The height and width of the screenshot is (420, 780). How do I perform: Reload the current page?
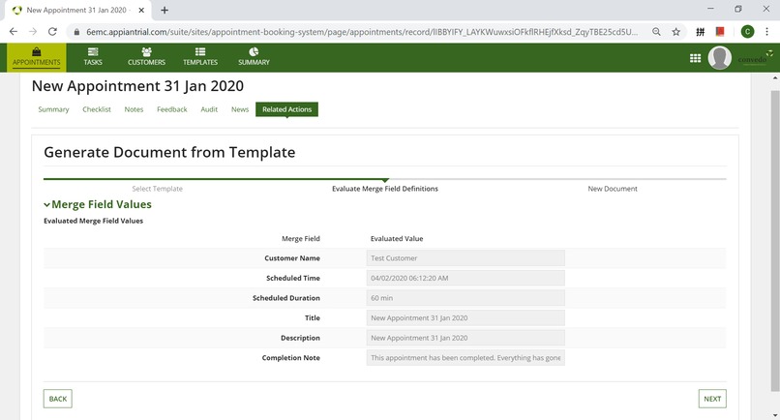tap(52, 32)
